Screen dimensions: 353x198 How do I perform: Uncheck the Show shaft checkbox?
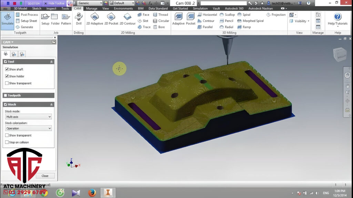[7, 69]
